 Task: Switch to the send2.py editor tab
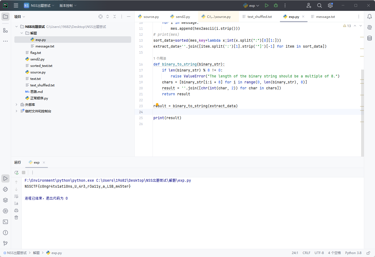click(x=183, y=17)
